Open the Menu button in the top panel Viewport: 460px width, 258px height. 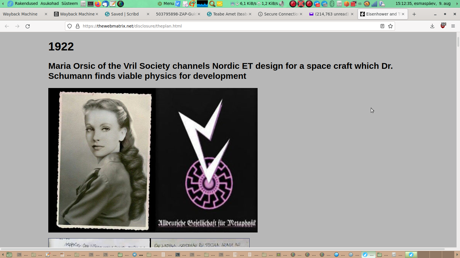[x=166, y=3]
